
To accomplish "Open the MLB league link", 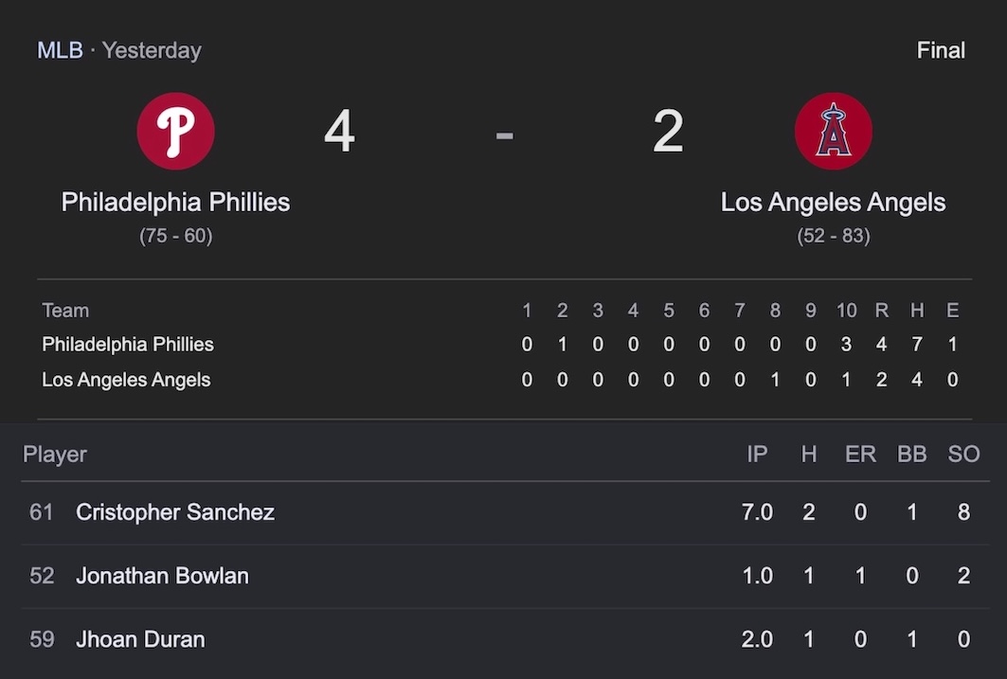I will (x=60, y=50).
